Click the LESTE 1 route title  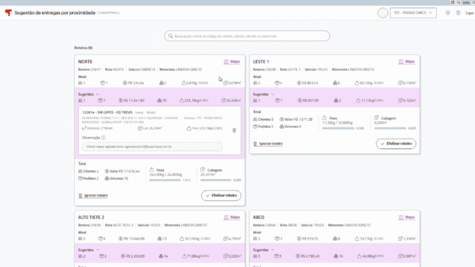pos(261,61)
